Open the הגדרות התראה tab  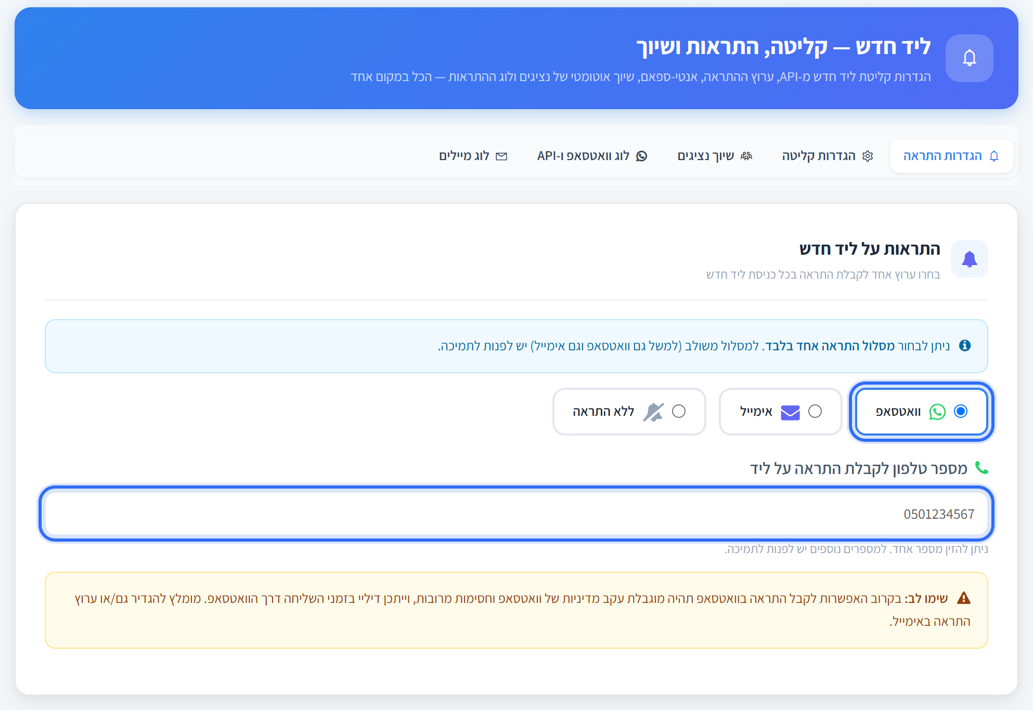(951, 156)
